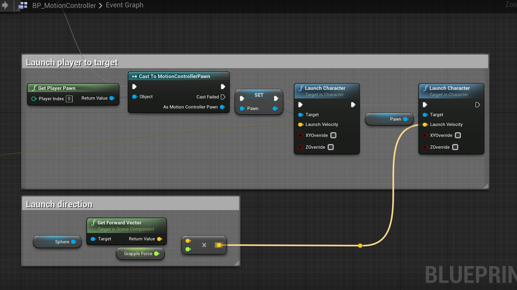The height and width of the screenshot is (290, 517).
Task: Enable XYOverride on first Launch Character node
Action: point(334,135)
